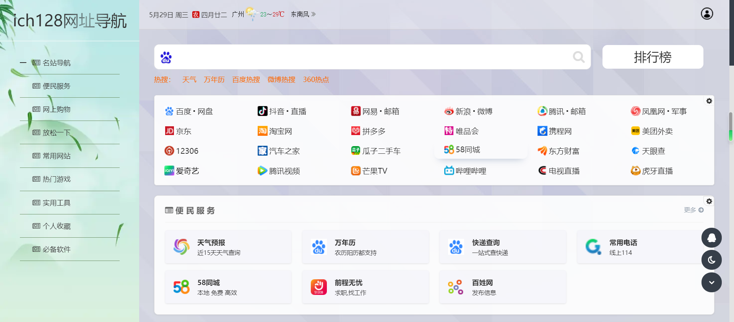
Task: Open 拼多多 site link
Action: pos(368,131)
